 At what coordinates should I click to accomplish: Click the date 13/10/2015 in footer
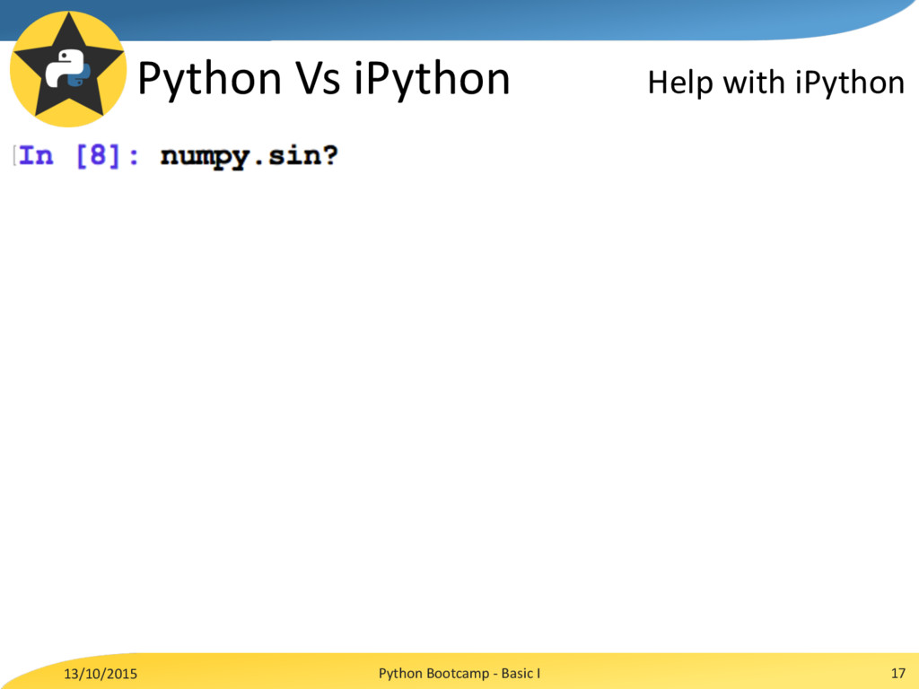[101, 674]
